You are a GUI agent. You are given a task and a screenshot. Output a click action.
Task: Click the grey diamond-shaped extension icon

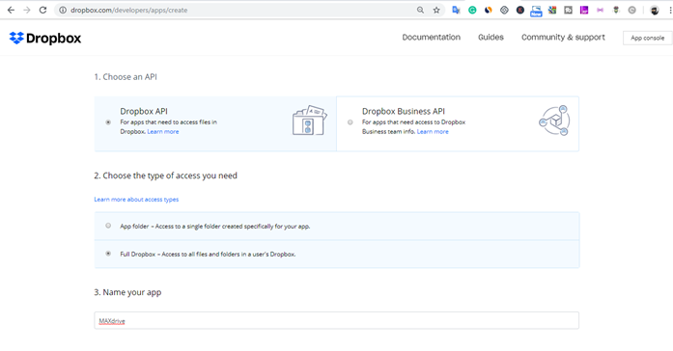(x=504, y=10)
